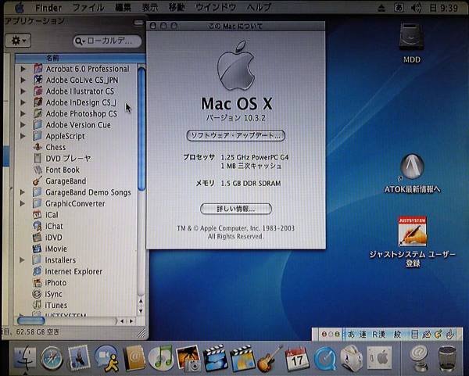Click the Finder horizontal scrollbar thumb

click(x=31, y=320)
